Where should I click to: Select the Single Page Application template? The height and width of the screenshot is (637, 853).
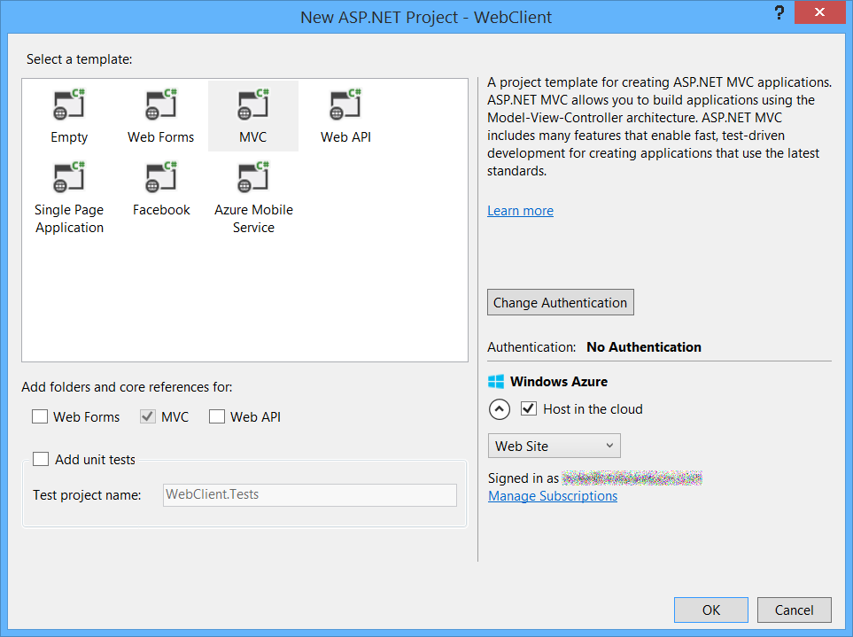click(x=69, y=179)
